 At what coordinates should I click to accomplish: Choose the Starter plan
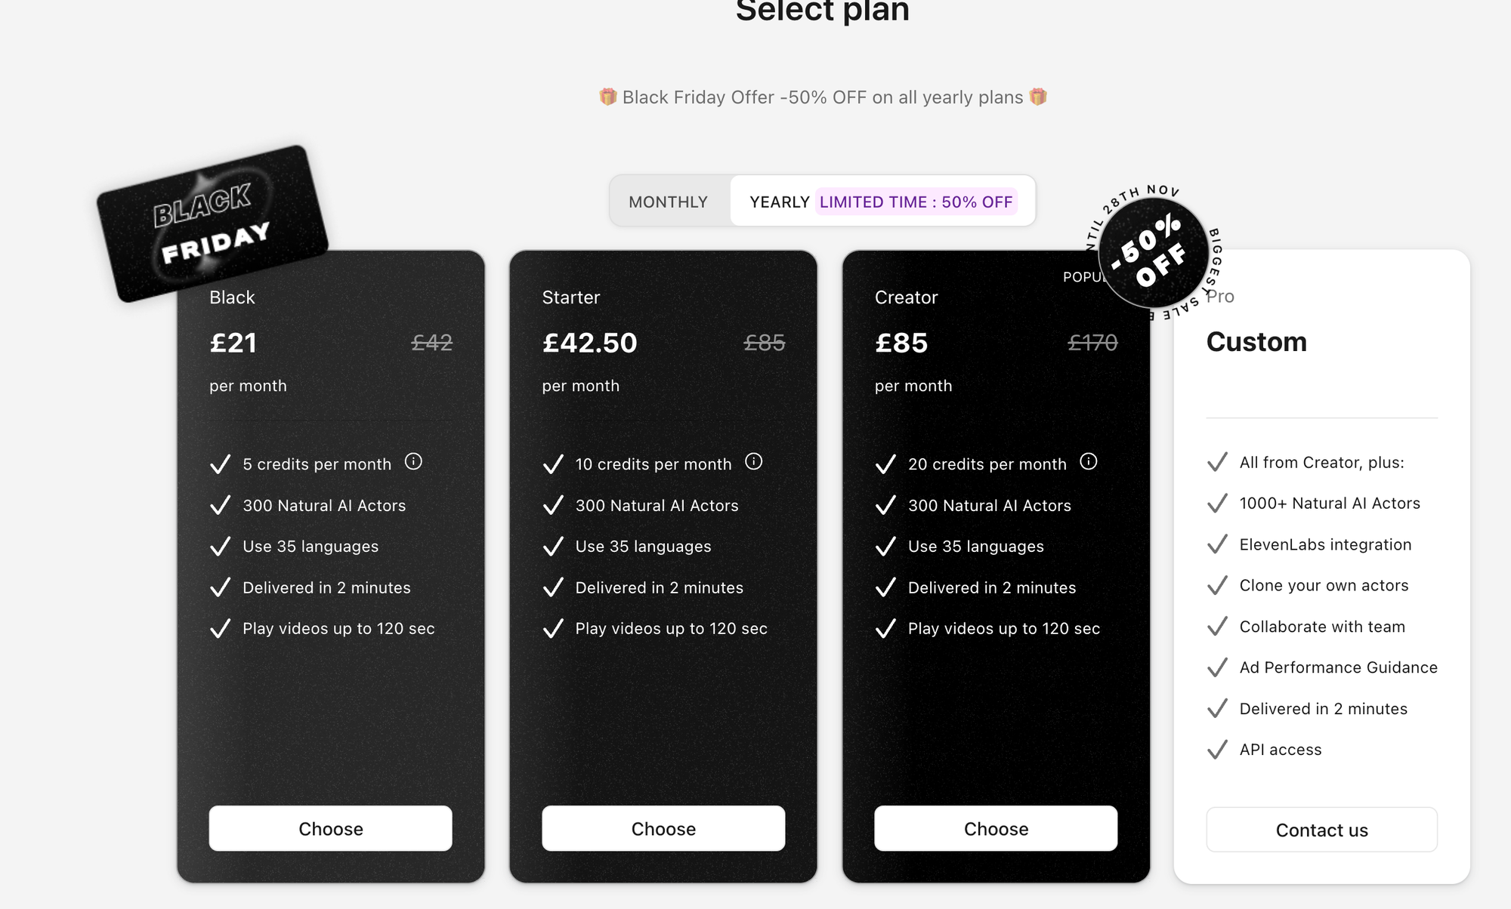(x=663, y=828)
